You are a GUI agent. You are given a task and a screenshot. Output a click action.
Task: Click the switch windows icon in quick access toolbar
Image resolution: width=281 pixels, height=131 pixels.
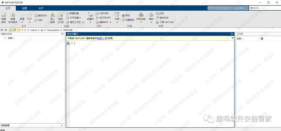tap(237, 8)
